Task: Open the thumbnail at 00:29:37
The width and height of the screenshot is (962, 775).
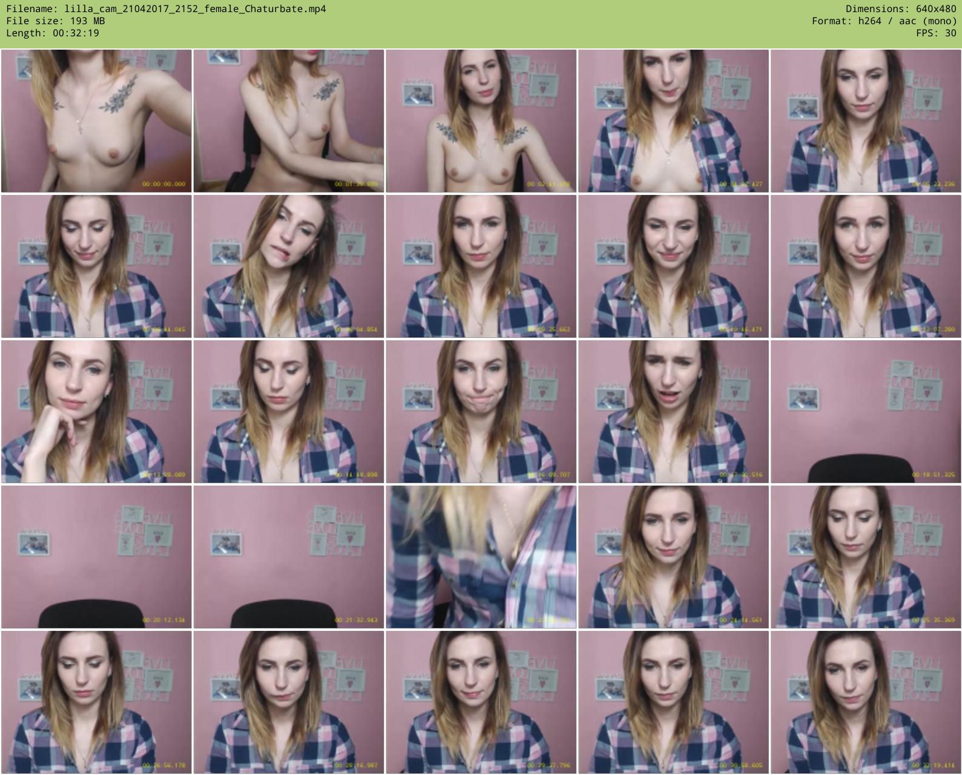Action: (481, 702)
